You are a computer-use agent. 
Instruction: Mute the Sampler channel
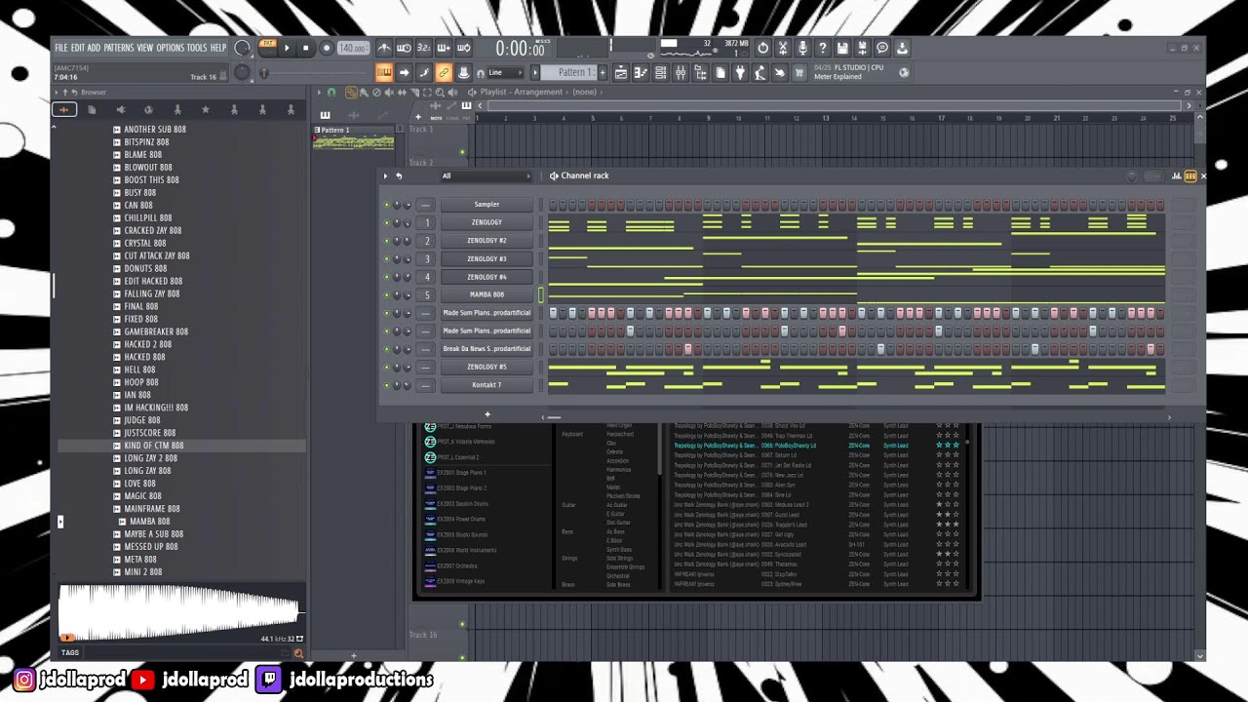click(x=386, y=205)
